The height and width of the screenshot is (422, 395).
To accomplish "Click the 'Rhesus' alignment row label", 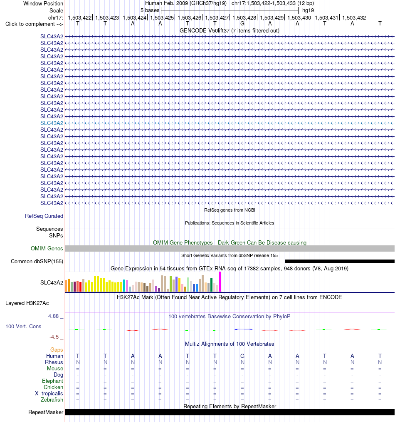I will click(x=54, y=362).
